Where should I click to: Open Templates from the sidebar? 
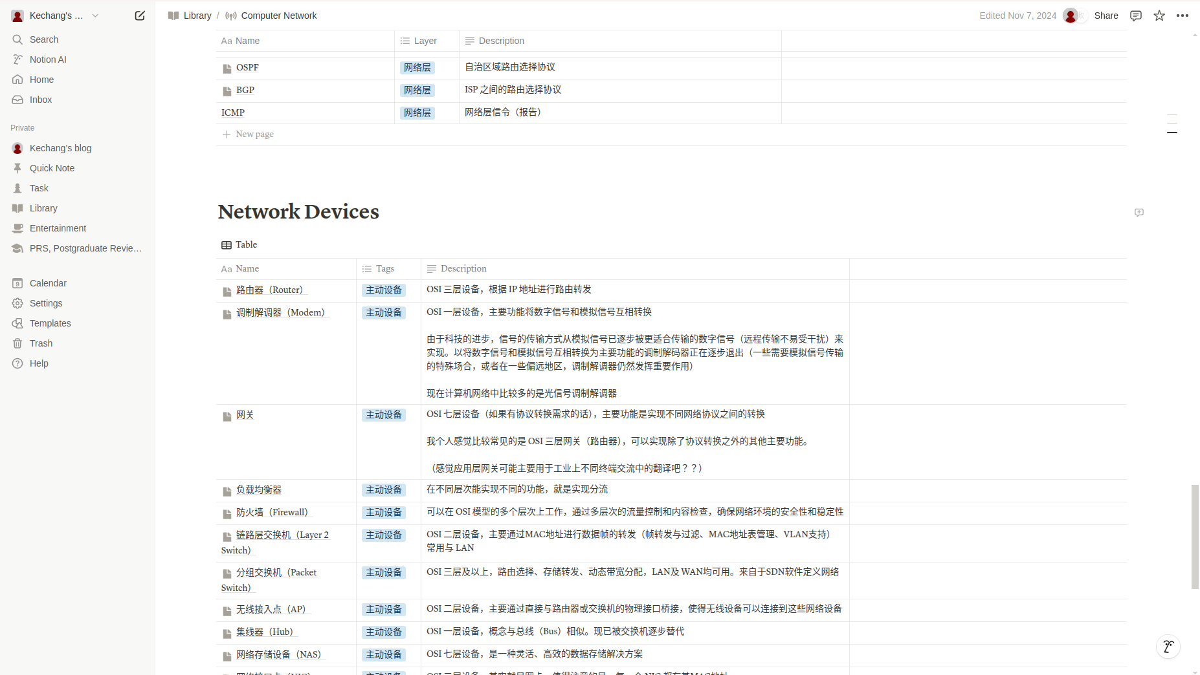(50, 323)
